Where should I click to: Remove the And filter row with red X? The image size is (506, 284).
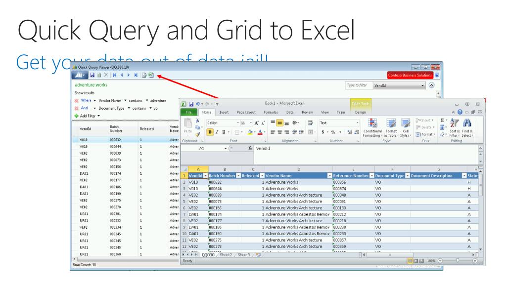tap(77, 108)
